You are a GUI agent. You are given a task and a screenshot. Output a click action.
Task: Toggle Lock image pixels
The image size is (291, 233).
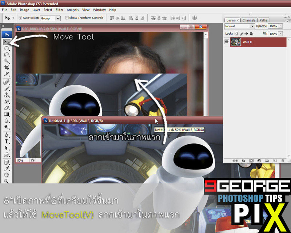[241, 33]
